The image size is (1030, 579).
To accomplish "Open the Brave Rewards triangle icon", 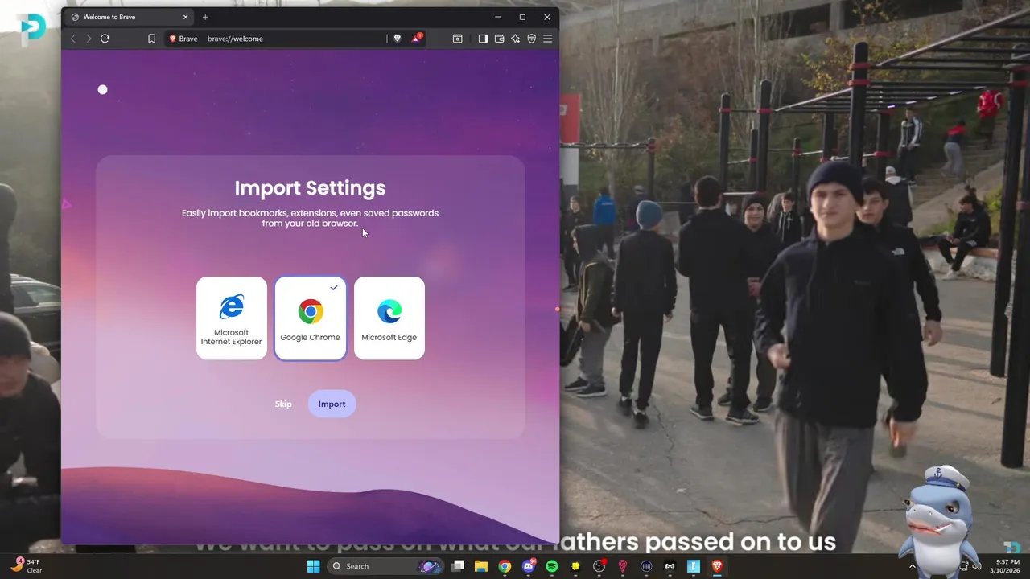I will [416, 38].
